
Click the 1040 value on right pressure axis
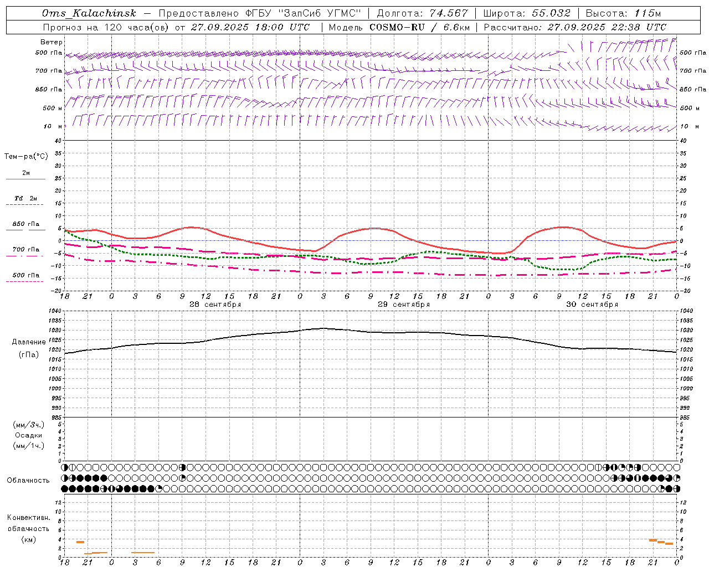(x=686, y=311)
